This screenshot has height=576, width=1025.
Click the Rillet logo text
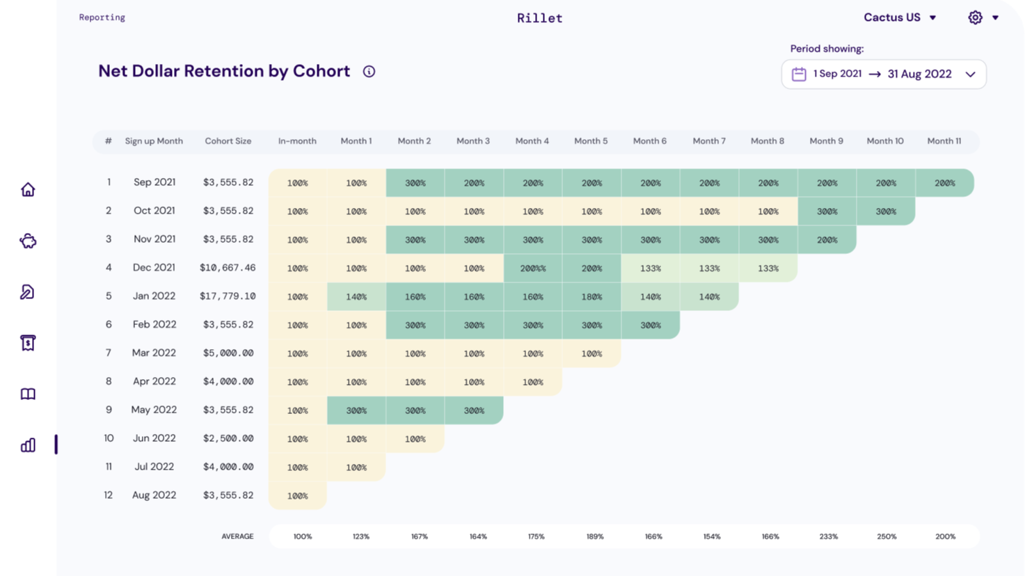pyautogui.click(x=539, y=18)
